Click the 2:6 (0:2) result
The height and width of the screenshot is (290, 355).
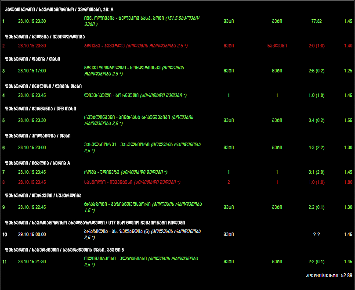[x=316, y=71]
